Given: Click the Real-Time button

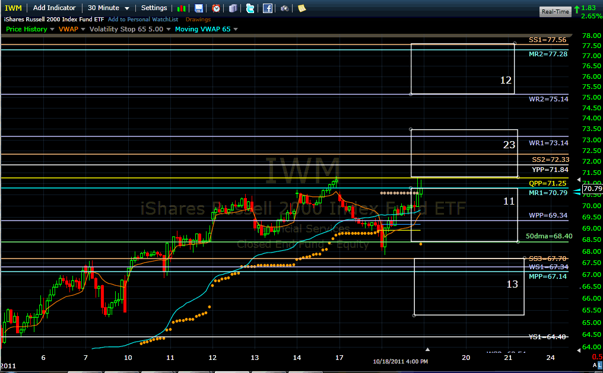Looking at the screenshot, I should pyautogui.click(x=556, y=11).
